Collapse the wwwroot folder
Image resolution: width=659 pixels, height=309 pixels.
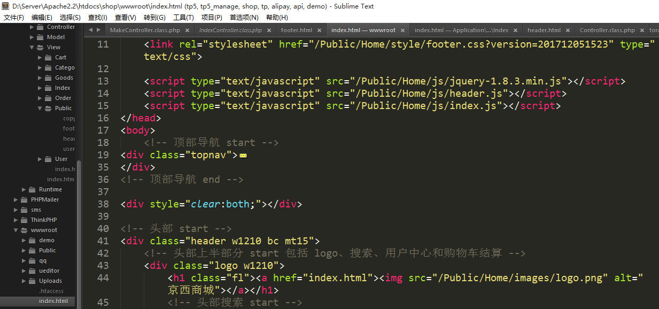16,230
